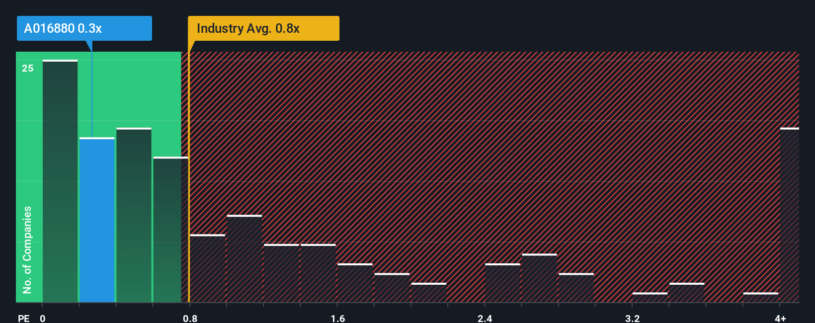Click the 1.6 x-axis label
The width and height of the screenshot is (815, 323).
[337, 318]
